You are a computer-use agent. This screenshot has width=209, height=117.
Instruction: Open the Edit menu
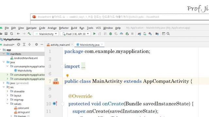(13, 28)
